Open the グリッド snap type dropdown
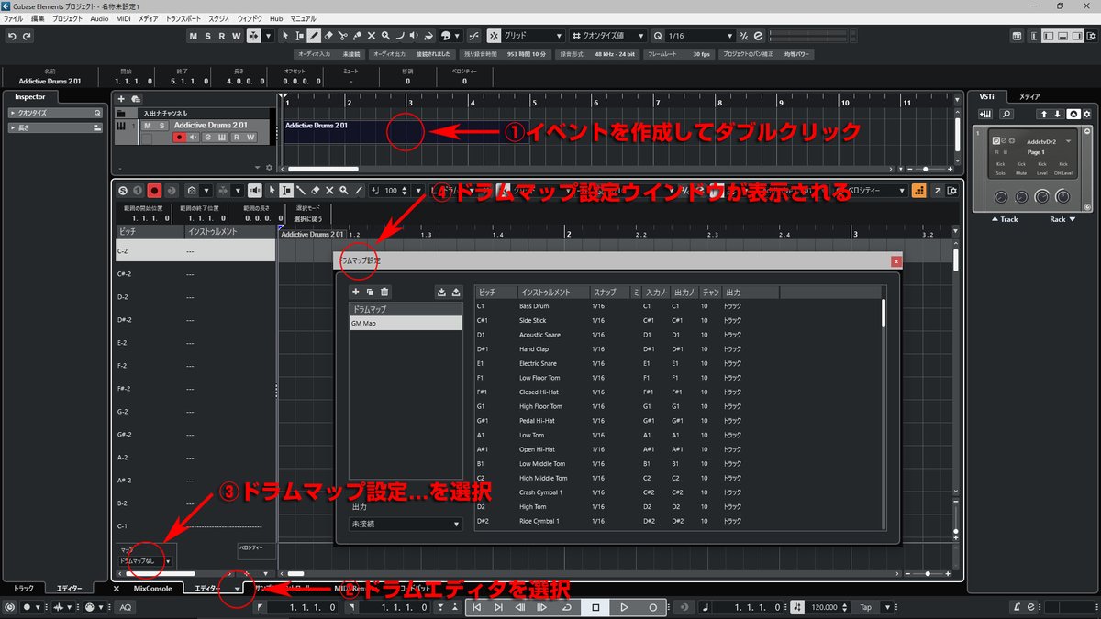The width and height of the screenshot is (1101, 619). [534, 36]
